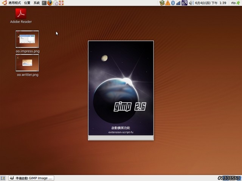This screenshot has width=242, height=181.
Task: Open the 系統 system menu
Action: pyautogui.click(x=37, y=3)
